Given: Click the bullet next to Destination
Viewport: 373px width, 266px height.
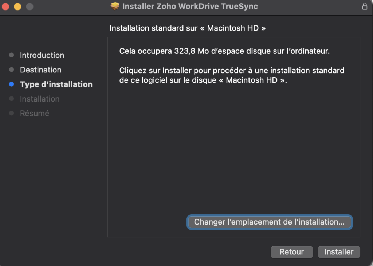Looking at the screenshot, I should [x=11, y=70].
